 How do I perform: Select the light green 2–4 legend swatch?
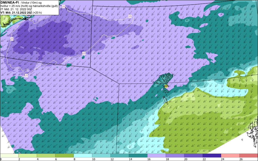[28, 156]
